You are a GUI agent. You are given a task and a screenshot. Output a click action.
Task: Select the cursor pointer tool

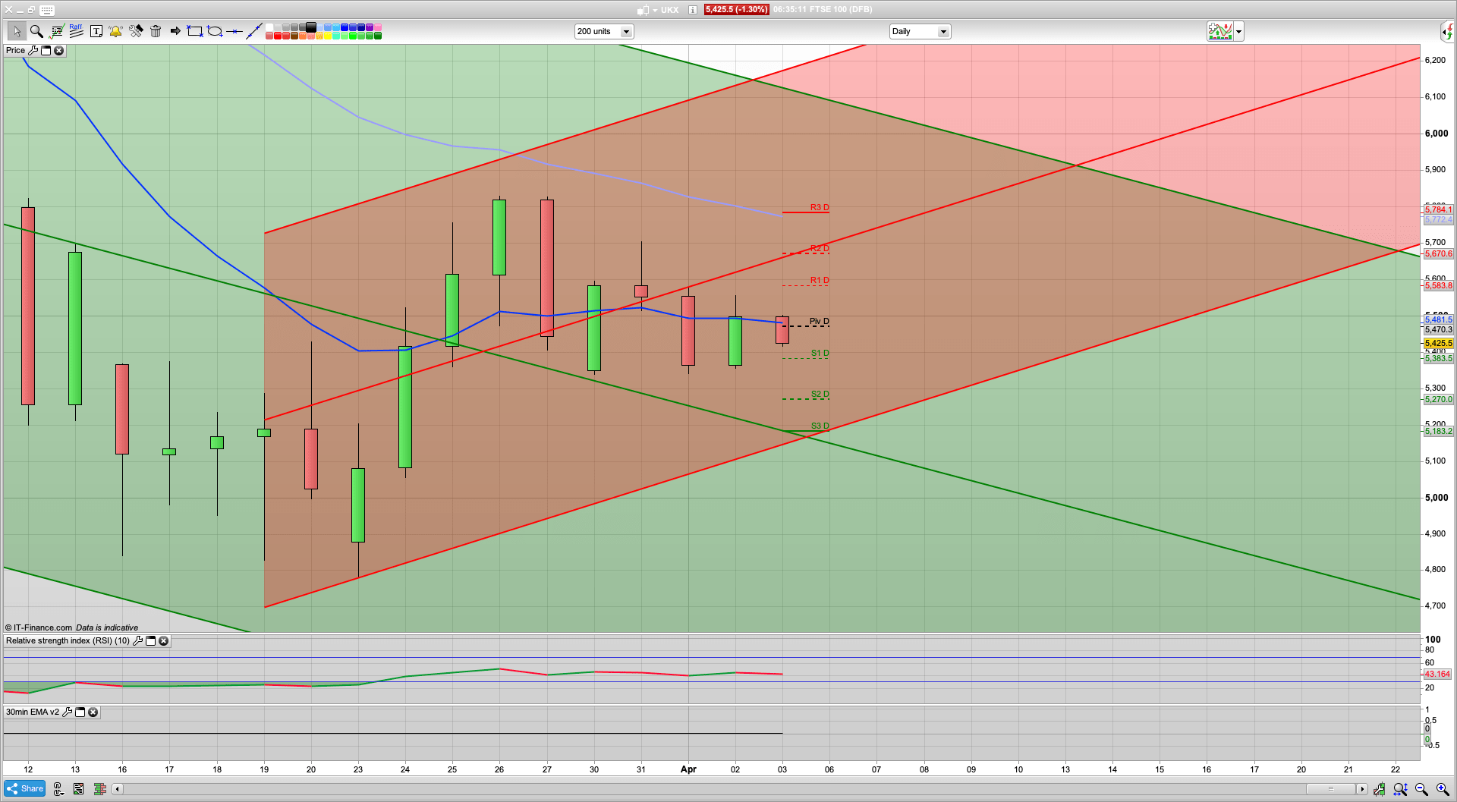click(x=17, y=31)
